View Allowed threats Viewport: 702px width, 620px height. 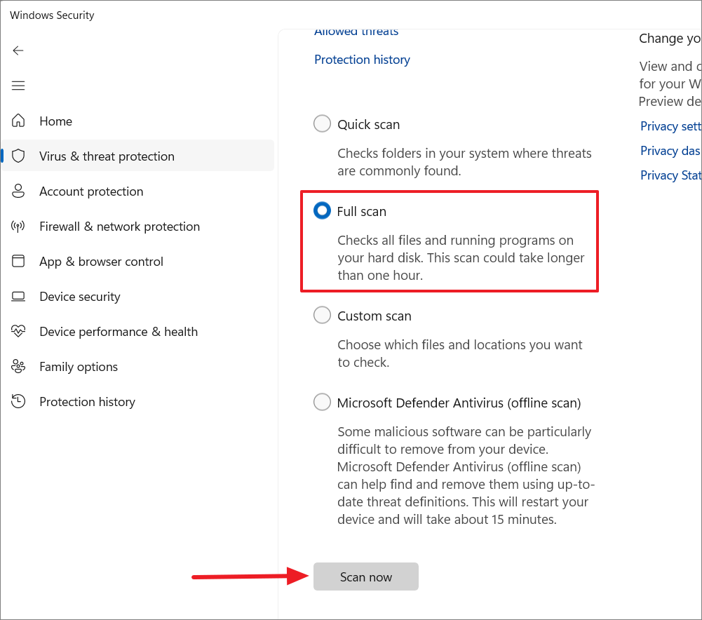[x=356, y=31]
